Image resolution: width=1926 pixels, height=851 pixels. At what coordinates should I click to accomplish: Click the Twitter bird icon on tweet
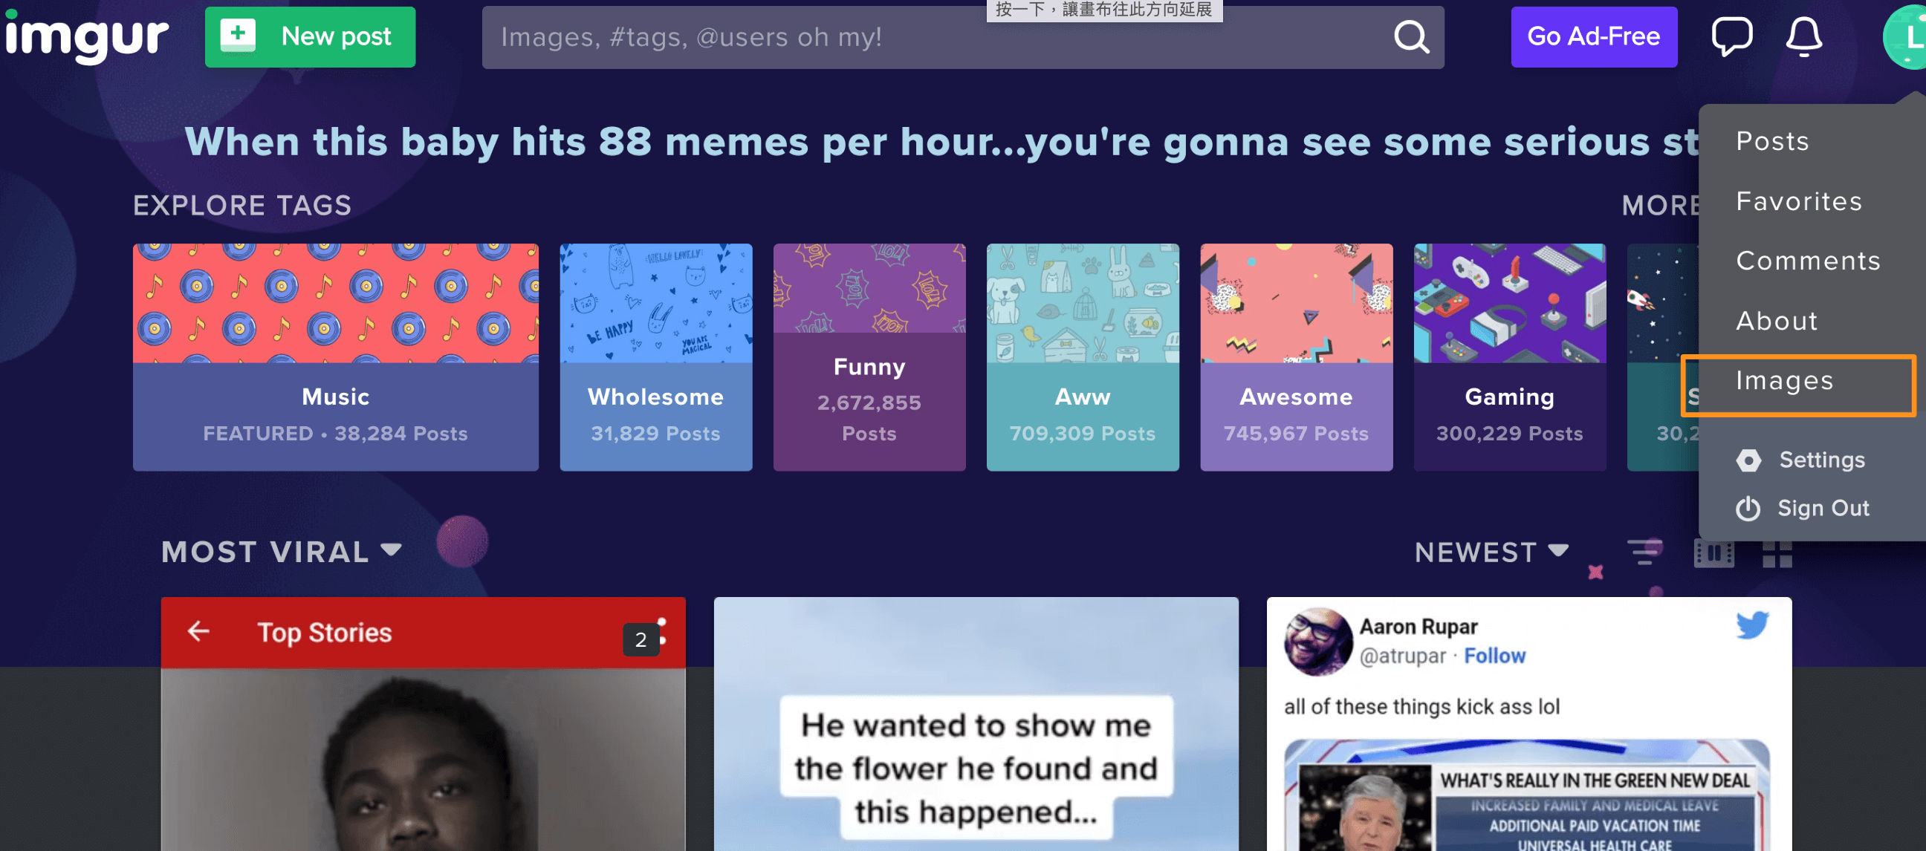click(x=1752, y=625)
